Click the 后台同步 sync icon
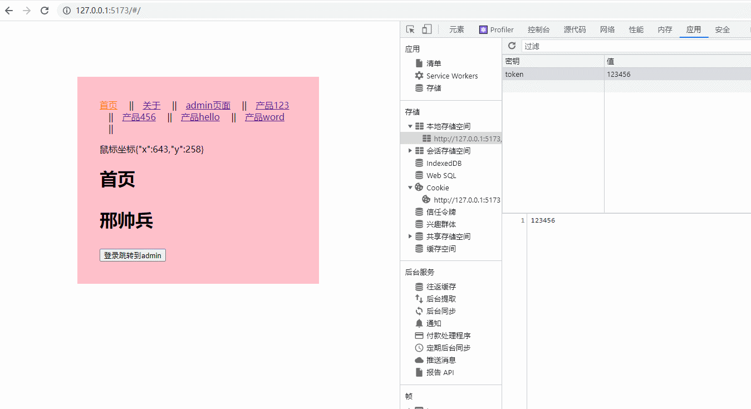Viewport: 751px width, 409px height. [419, 311]
